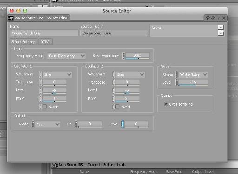Click the Output Mode link indicator

(33, 124)
